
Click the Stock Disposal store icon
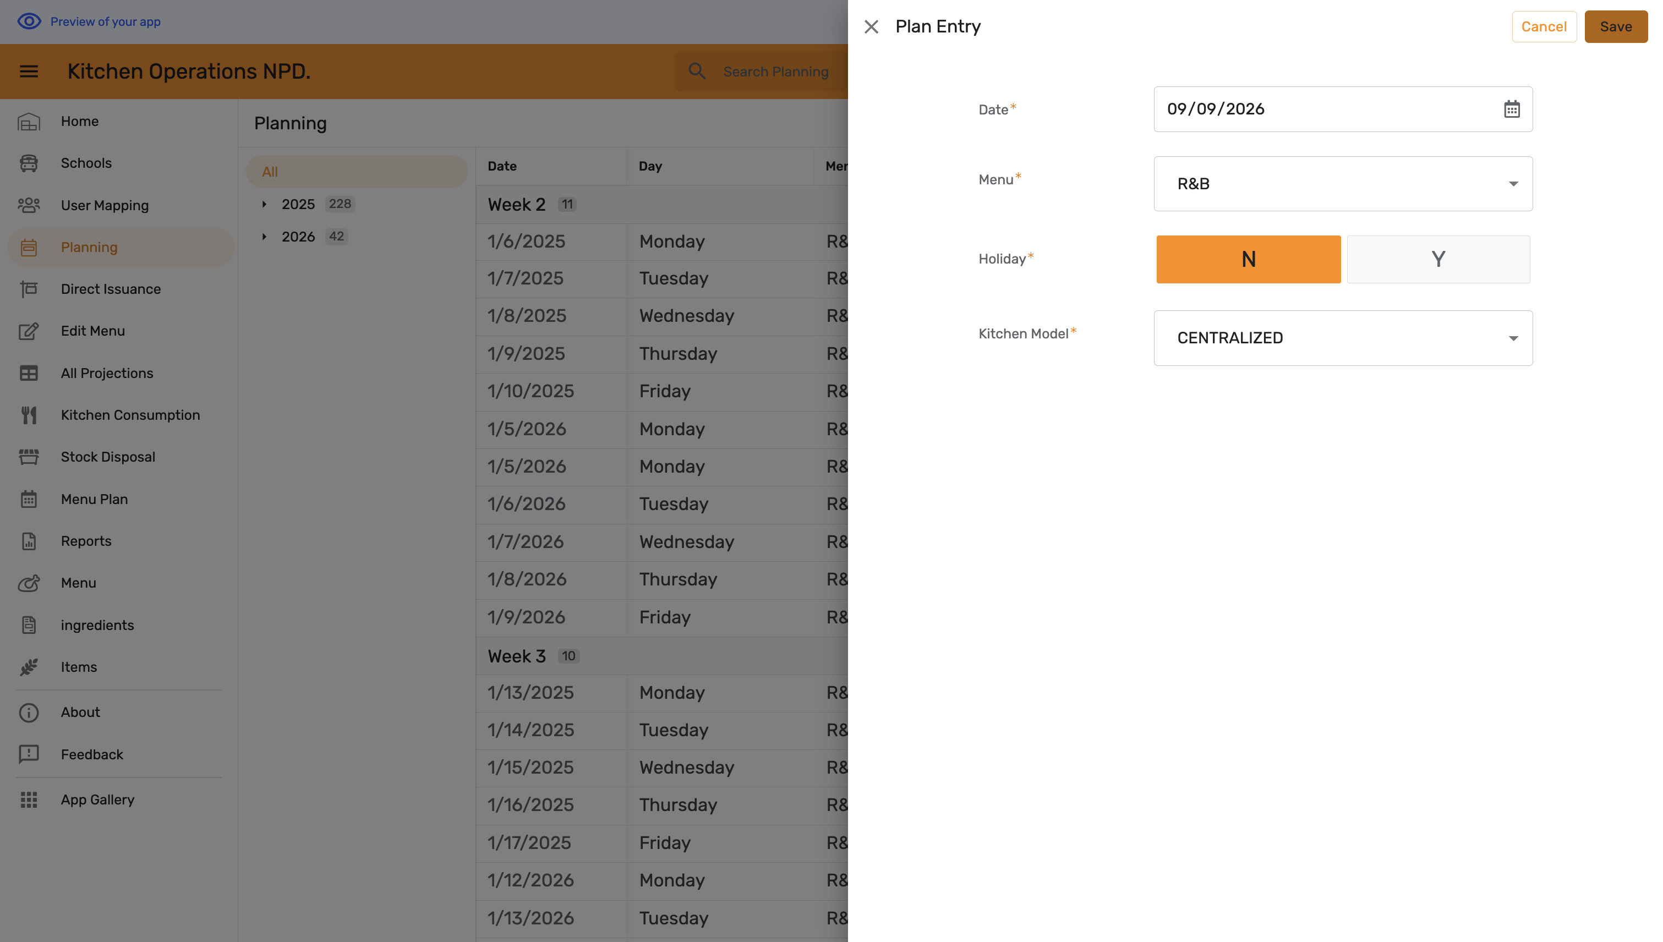pyautogui.click(x=29, y=457)
